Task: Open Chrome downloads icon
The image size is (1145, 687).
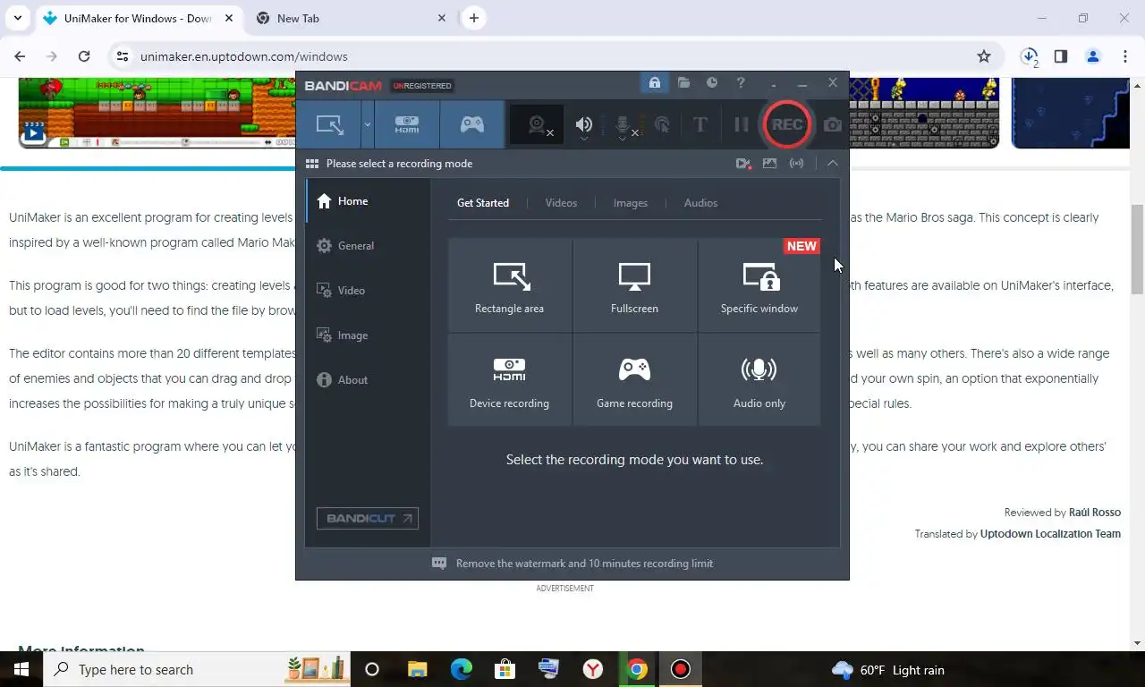Action: [x=1030, y=56]
